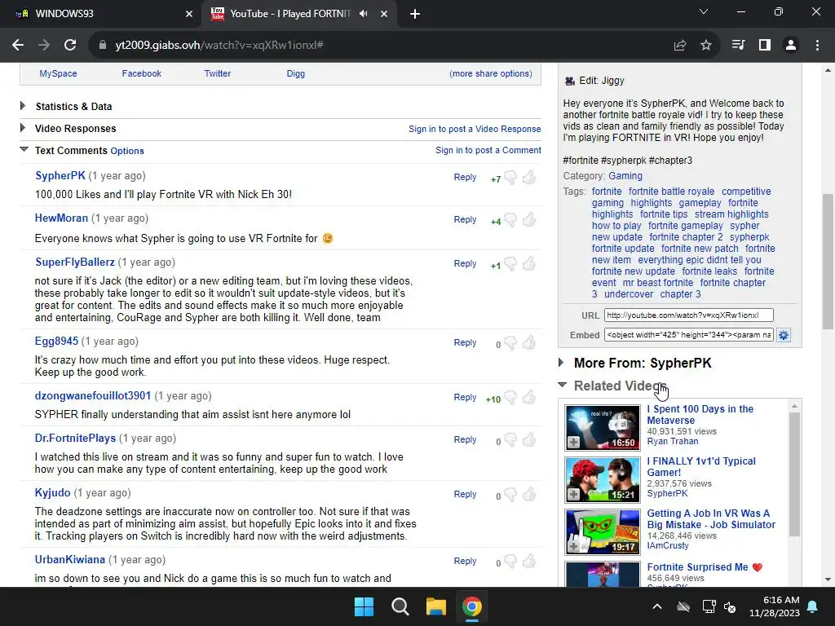Open Windows Start menu
Screen dimensions: 835x626
click(364, 606)
